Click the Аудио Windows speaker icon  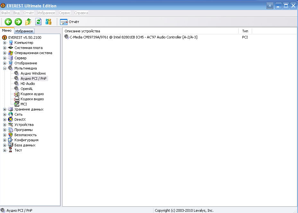click(x=17, y=73)
